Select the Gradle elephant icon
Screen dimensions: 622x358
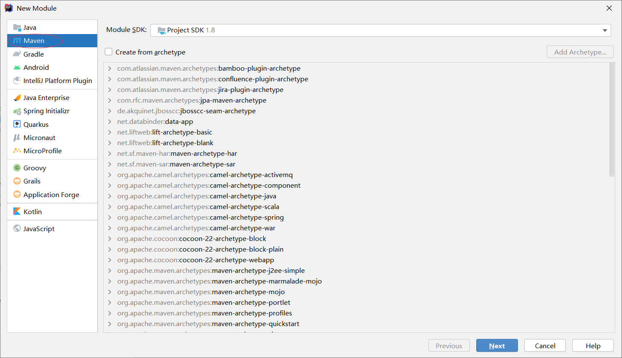click(17, 54)
